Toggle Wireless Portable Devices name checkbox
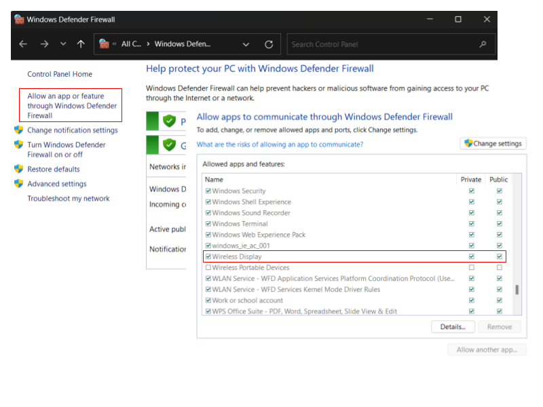Image resolution: width=543 pixels, height=407 pixels. click(208, 268)
